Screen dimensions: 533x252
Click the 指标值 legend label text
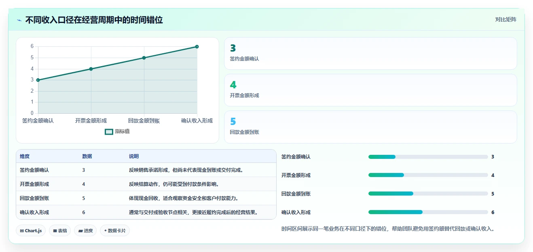(x=122, y=131)
